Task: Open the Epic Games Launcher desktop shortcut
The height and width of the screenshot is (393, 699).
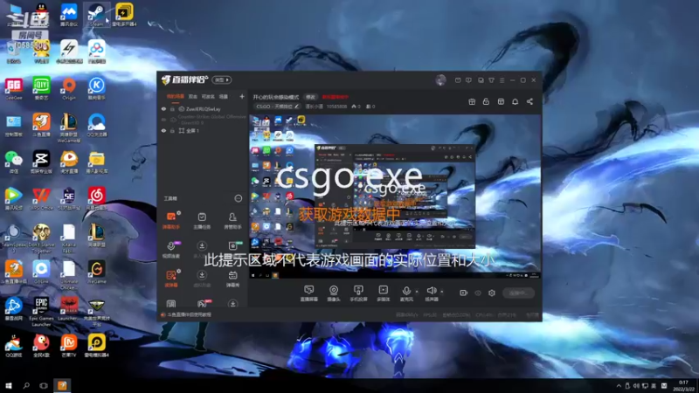Action: [x=41, y=313]
